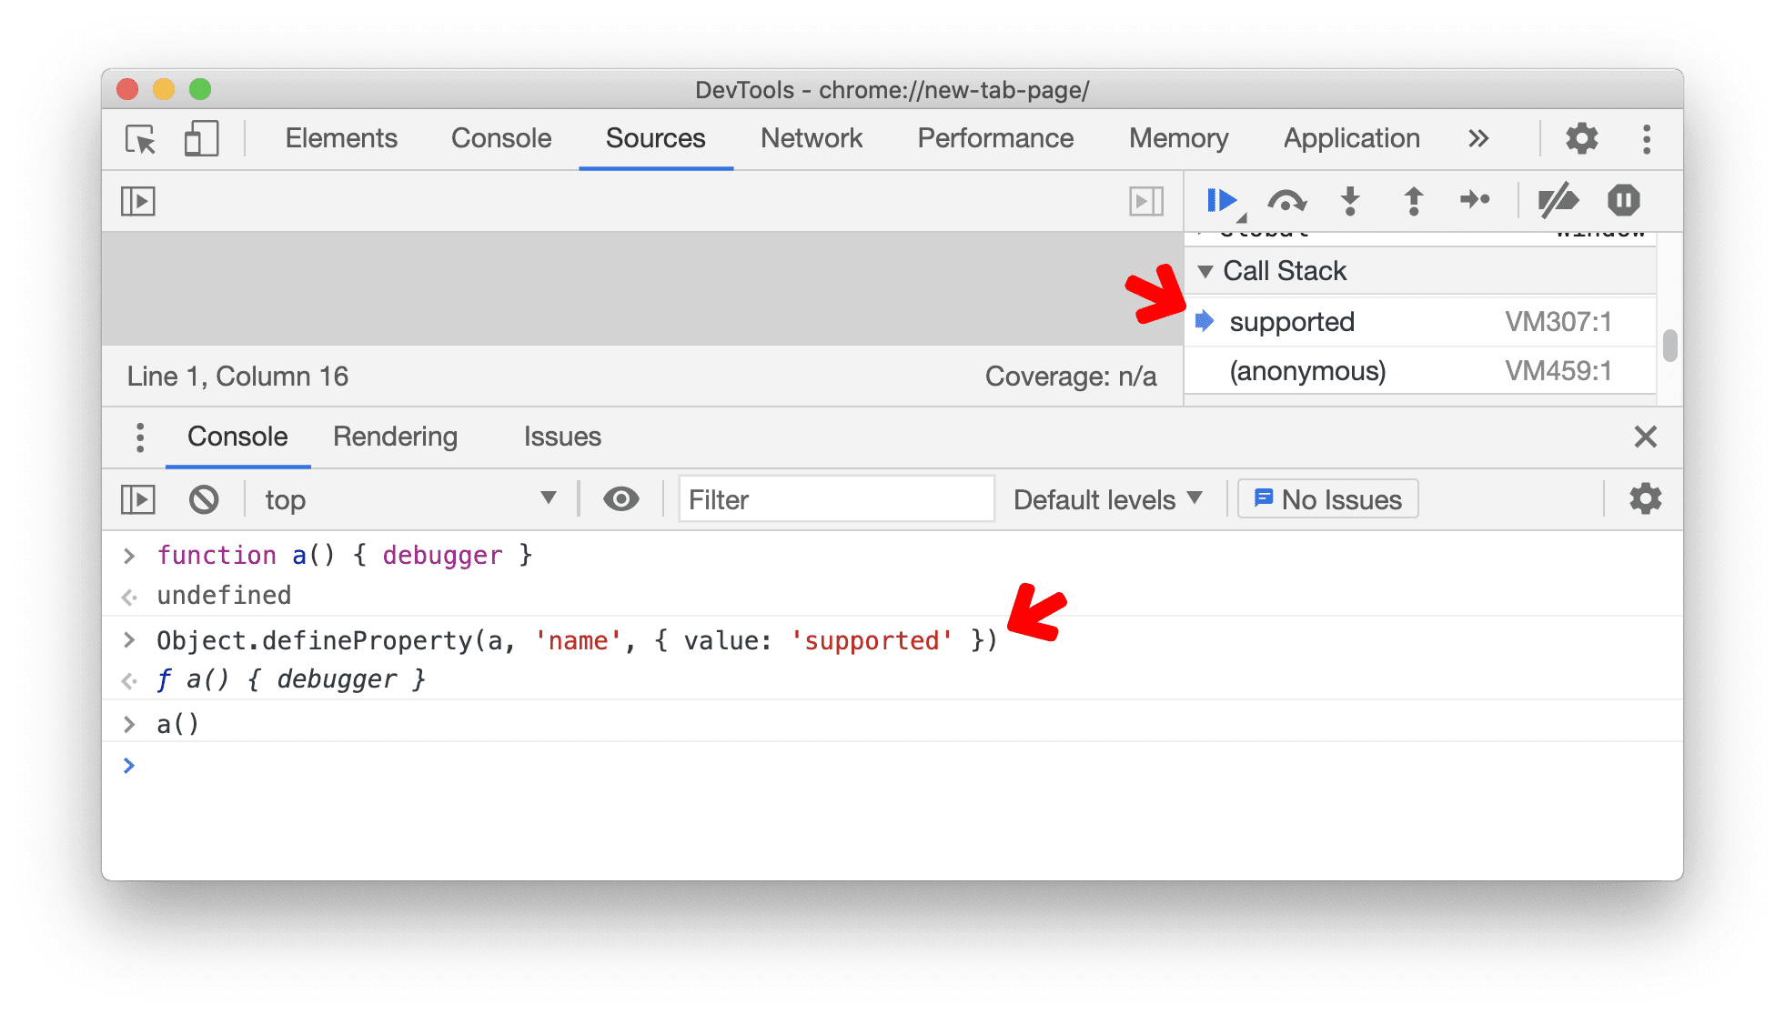Click the Step into next function call icon
This screenshot has width=1785, height=1015.
click(x=1348, y=200)
